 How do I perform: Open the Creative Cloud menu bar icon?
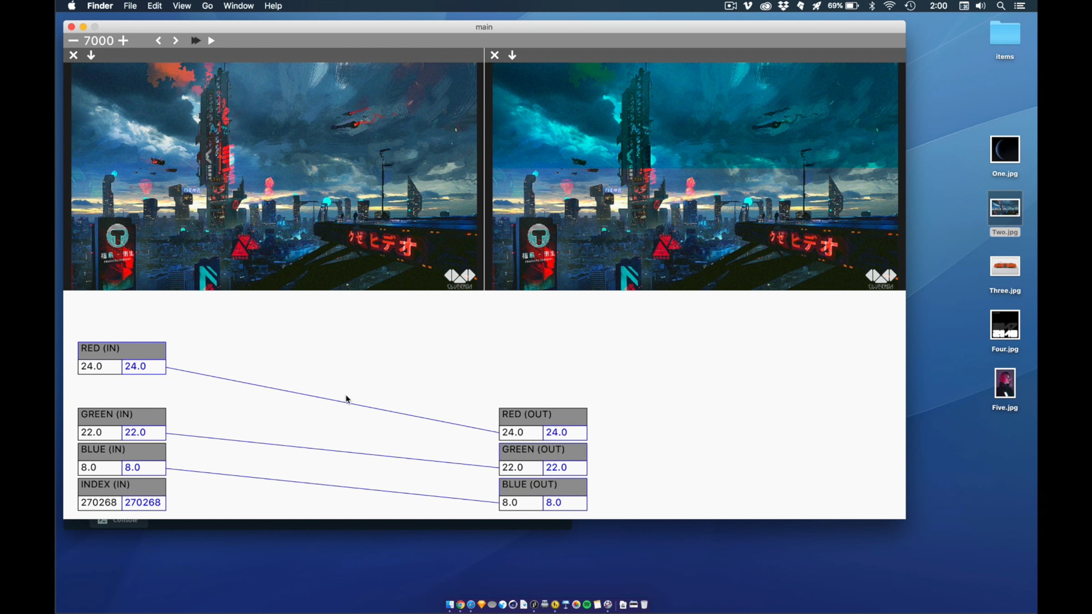[766, 6]
